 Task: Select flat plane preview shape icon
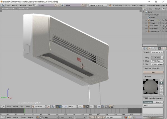tap(162, 80)
